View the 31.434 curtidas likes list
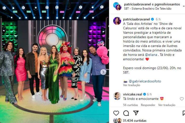This screenshot has height=123, width=185. pyautogui.click(x=134, y=121)
